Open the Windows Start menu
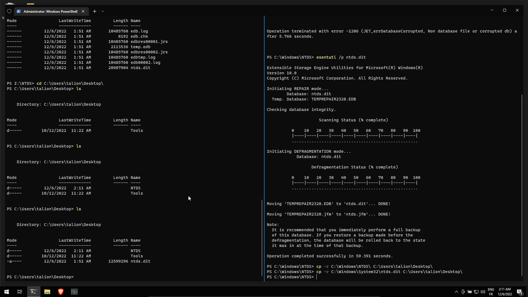This screenshot has width=528, height=297. tap(7, 291)
